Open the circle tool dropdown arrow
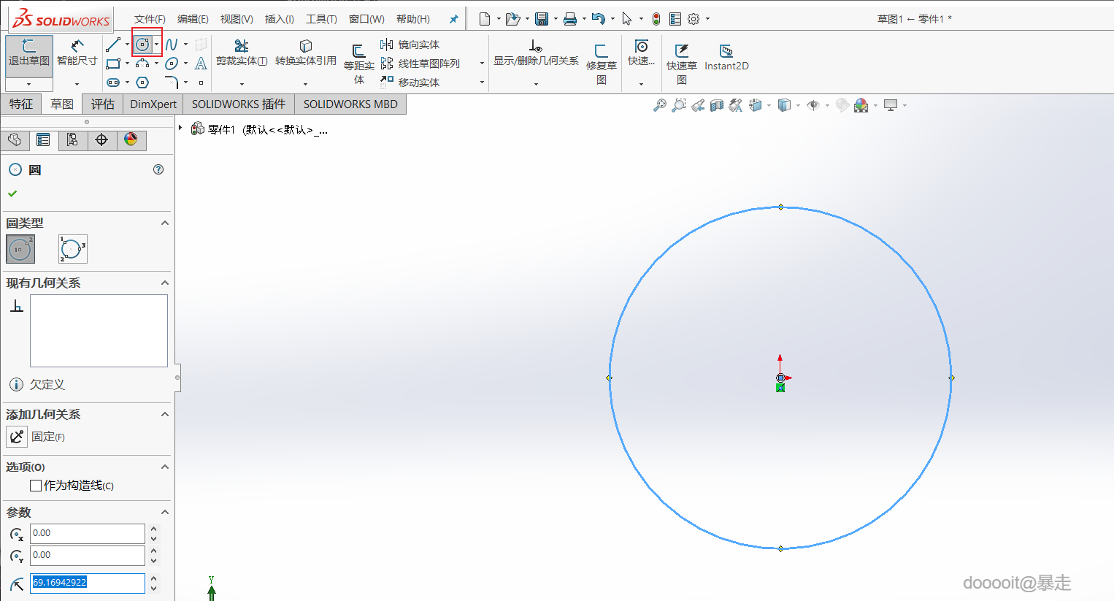The width and height of the screenshot is (1114, 601). coord(156,45)
